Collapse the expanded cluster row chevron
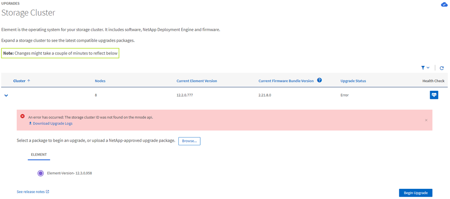The image size is (450, 199). [x=6, y=95]
